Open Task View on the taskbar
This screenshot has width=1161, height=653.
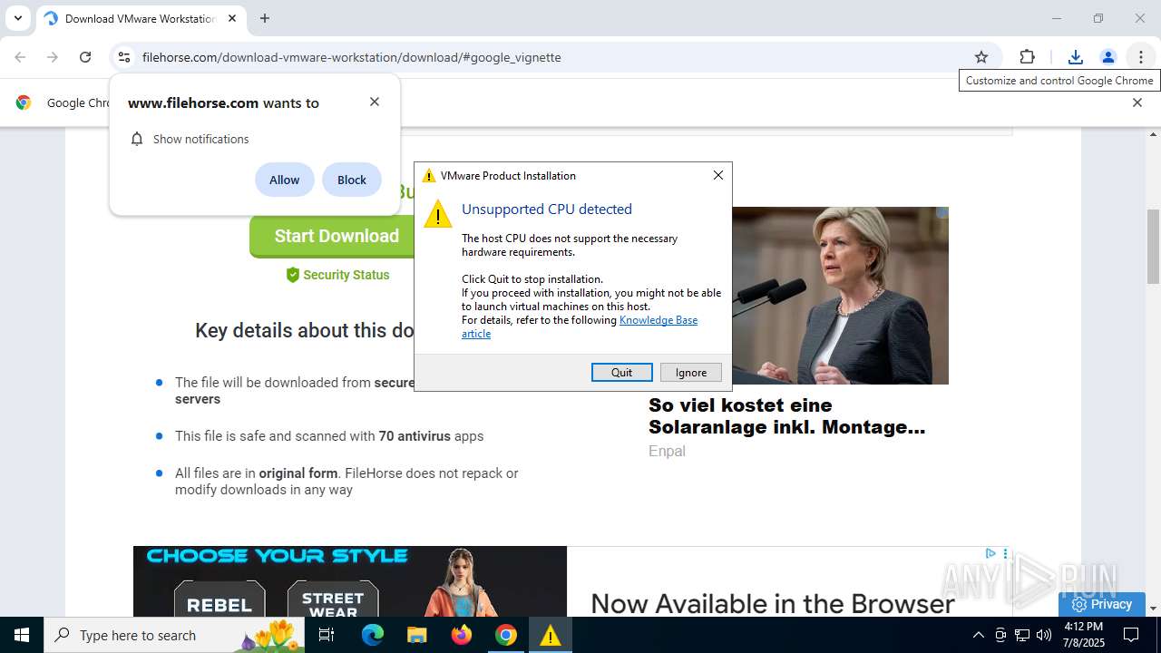[x=327, y=635]
